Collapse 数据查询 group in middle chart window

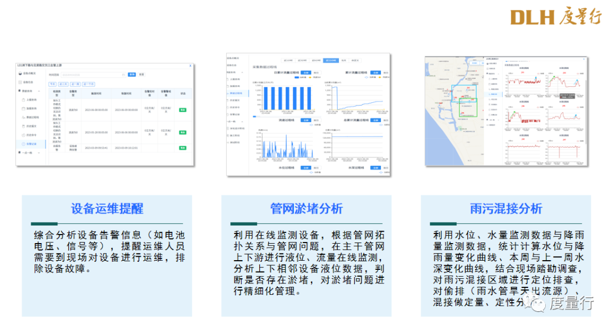point(242,72)
